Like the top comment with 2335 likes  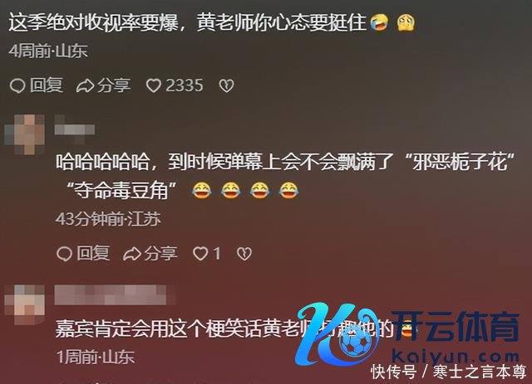coord(153,85)
